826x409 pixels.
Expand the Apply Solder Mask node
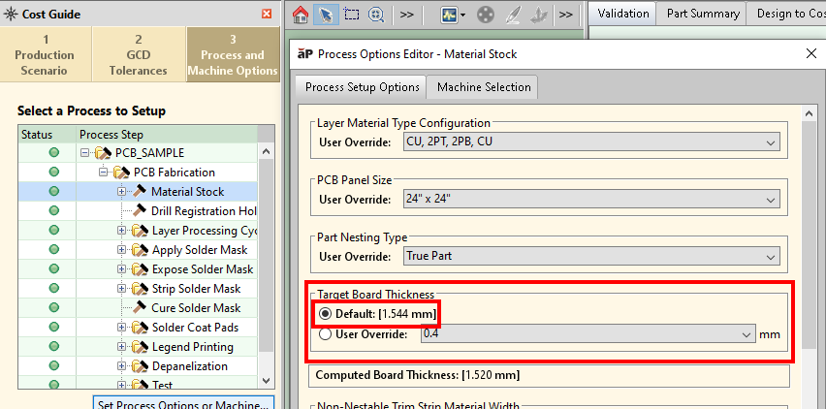[x=122, y=250]
